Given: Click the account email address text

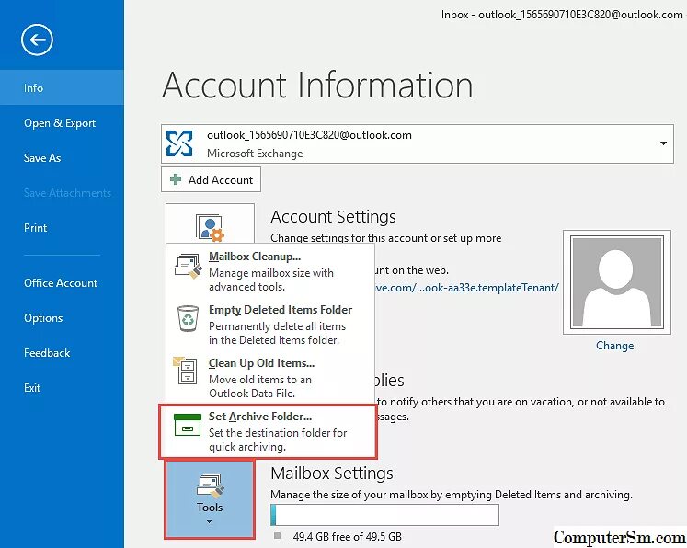Looking at the screenshot, I should click(309, 135).
